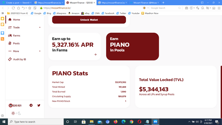Bookmark this page with star icon

point(30,8)
